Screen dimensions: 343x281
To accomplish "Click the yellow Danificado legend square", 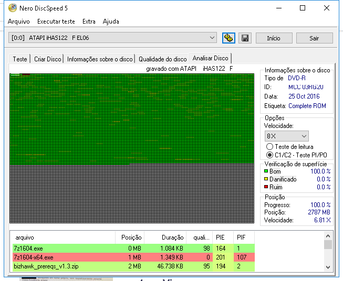I will point(266,179).
